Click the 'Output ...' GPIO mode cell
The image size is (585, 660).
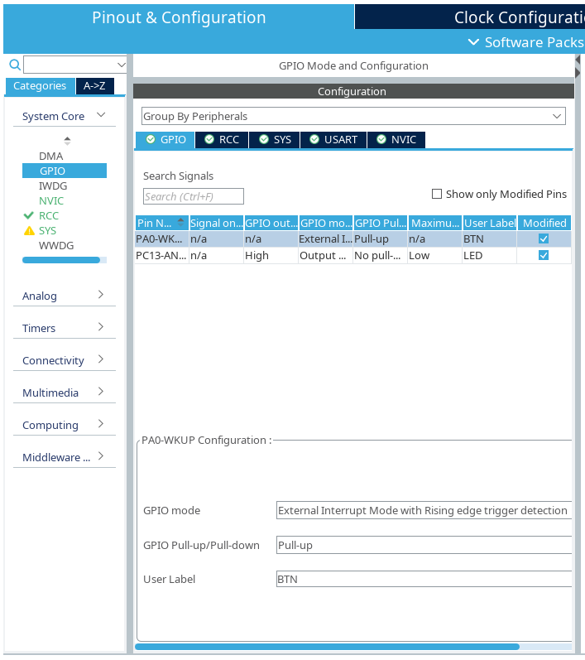[x=326, y=256]
